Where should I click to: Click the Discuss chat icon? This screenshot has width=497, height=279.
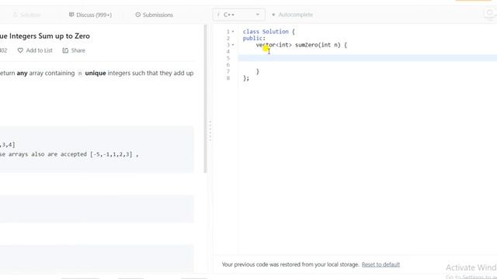click(71, 15)
